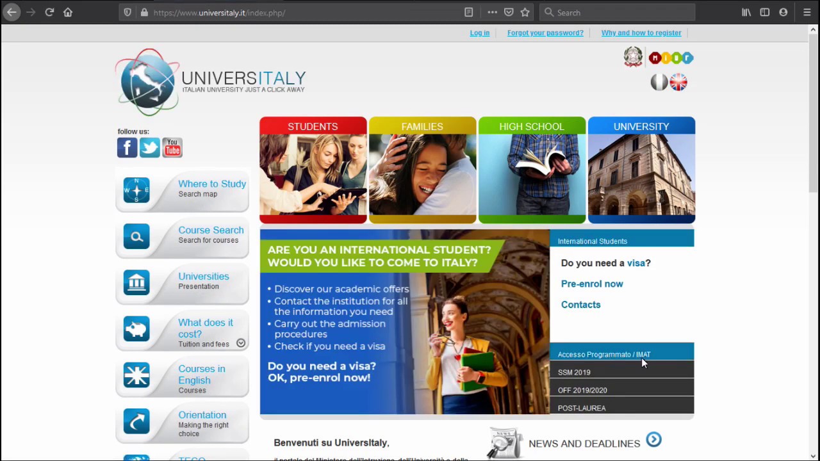Open News and Deadlines arrow button
Screen dimensions: 820x461
click(x=653, y=439)
